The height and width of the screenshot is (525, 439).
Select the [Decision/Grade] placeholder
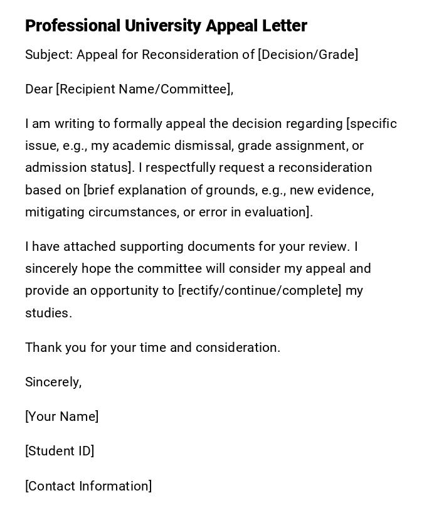click(308, 55)
